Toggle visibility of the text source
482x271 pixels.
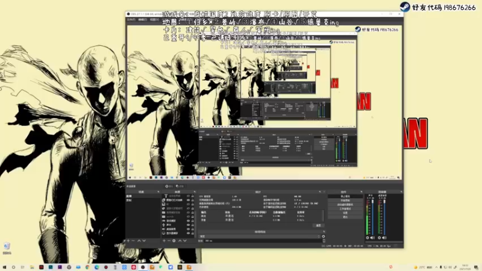[189, 196]
